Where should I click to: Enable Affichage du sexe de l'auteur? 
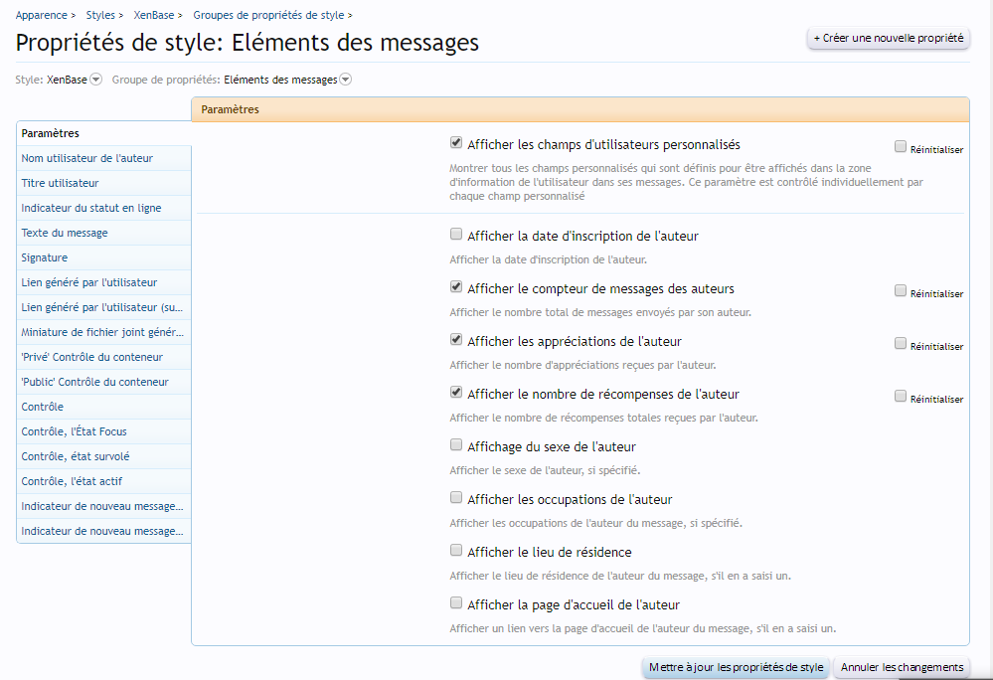click(x=456, y=445)
